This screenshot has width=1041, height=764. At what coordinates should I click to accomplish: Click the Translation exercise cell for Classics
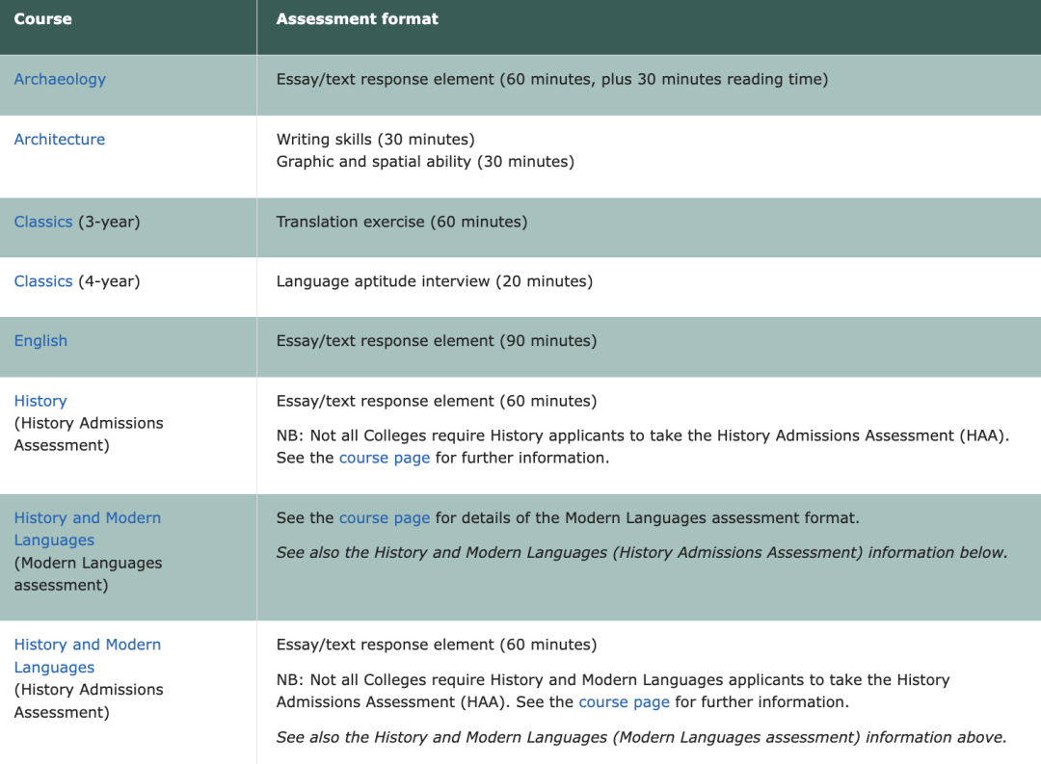(x=400, y=221)
